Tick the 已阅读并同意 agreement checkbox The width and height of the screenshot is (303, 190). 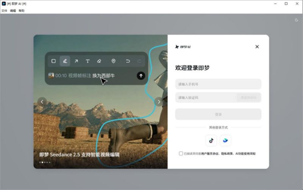point(181,154)
